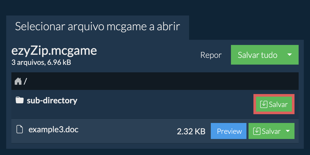The width and height of the screenshot is (310, 155).
Task: Click the home icon in the breadcrumb
Action: point(18,81)
